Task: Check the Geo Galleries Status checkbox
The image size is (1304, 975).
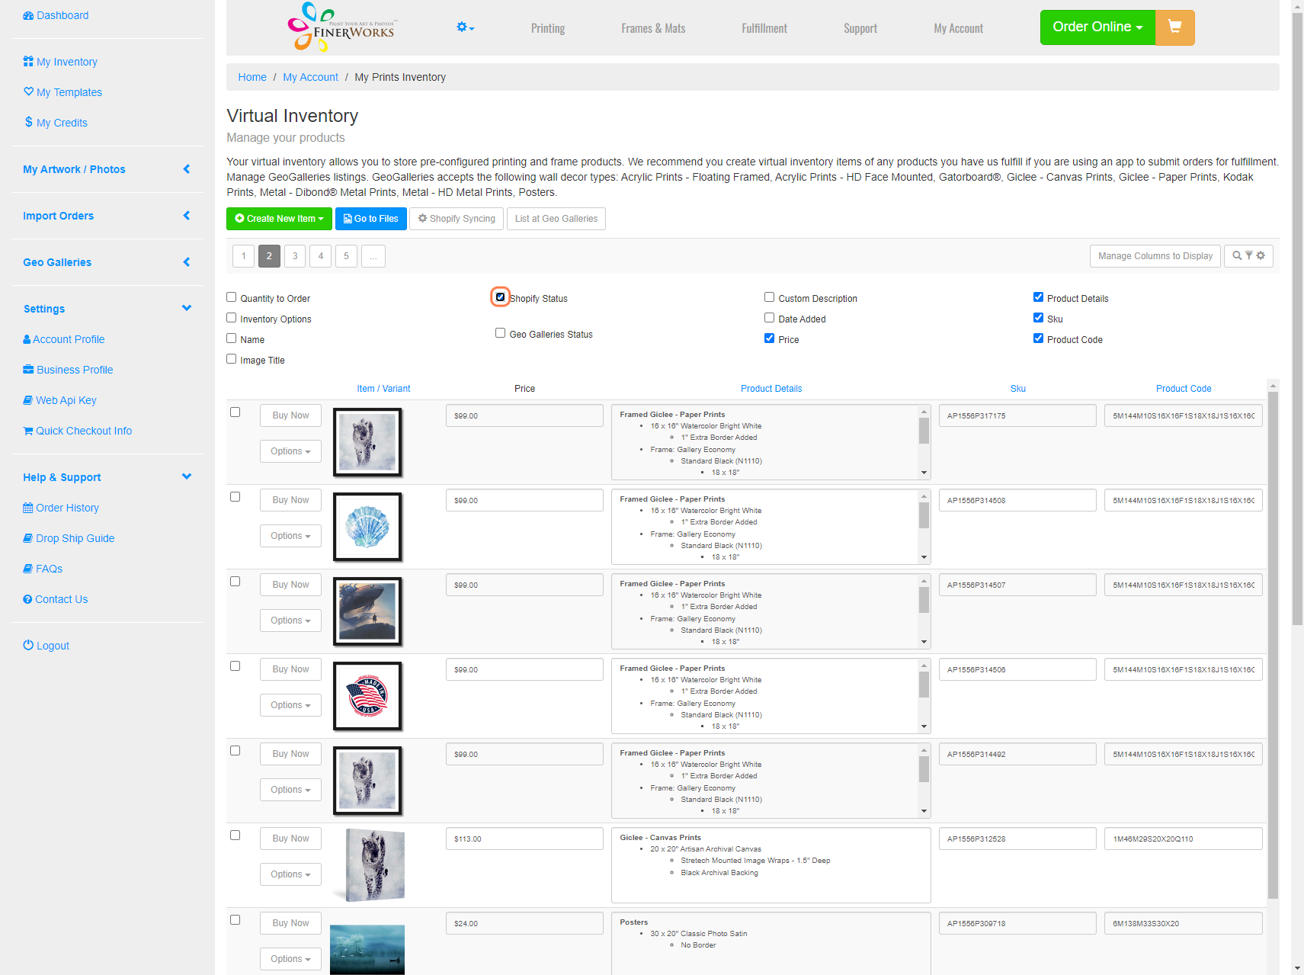Action: click(500, 333)
